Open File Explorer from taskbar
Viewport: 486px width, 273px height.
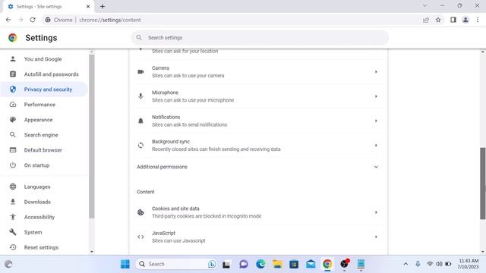coord(277,264)
